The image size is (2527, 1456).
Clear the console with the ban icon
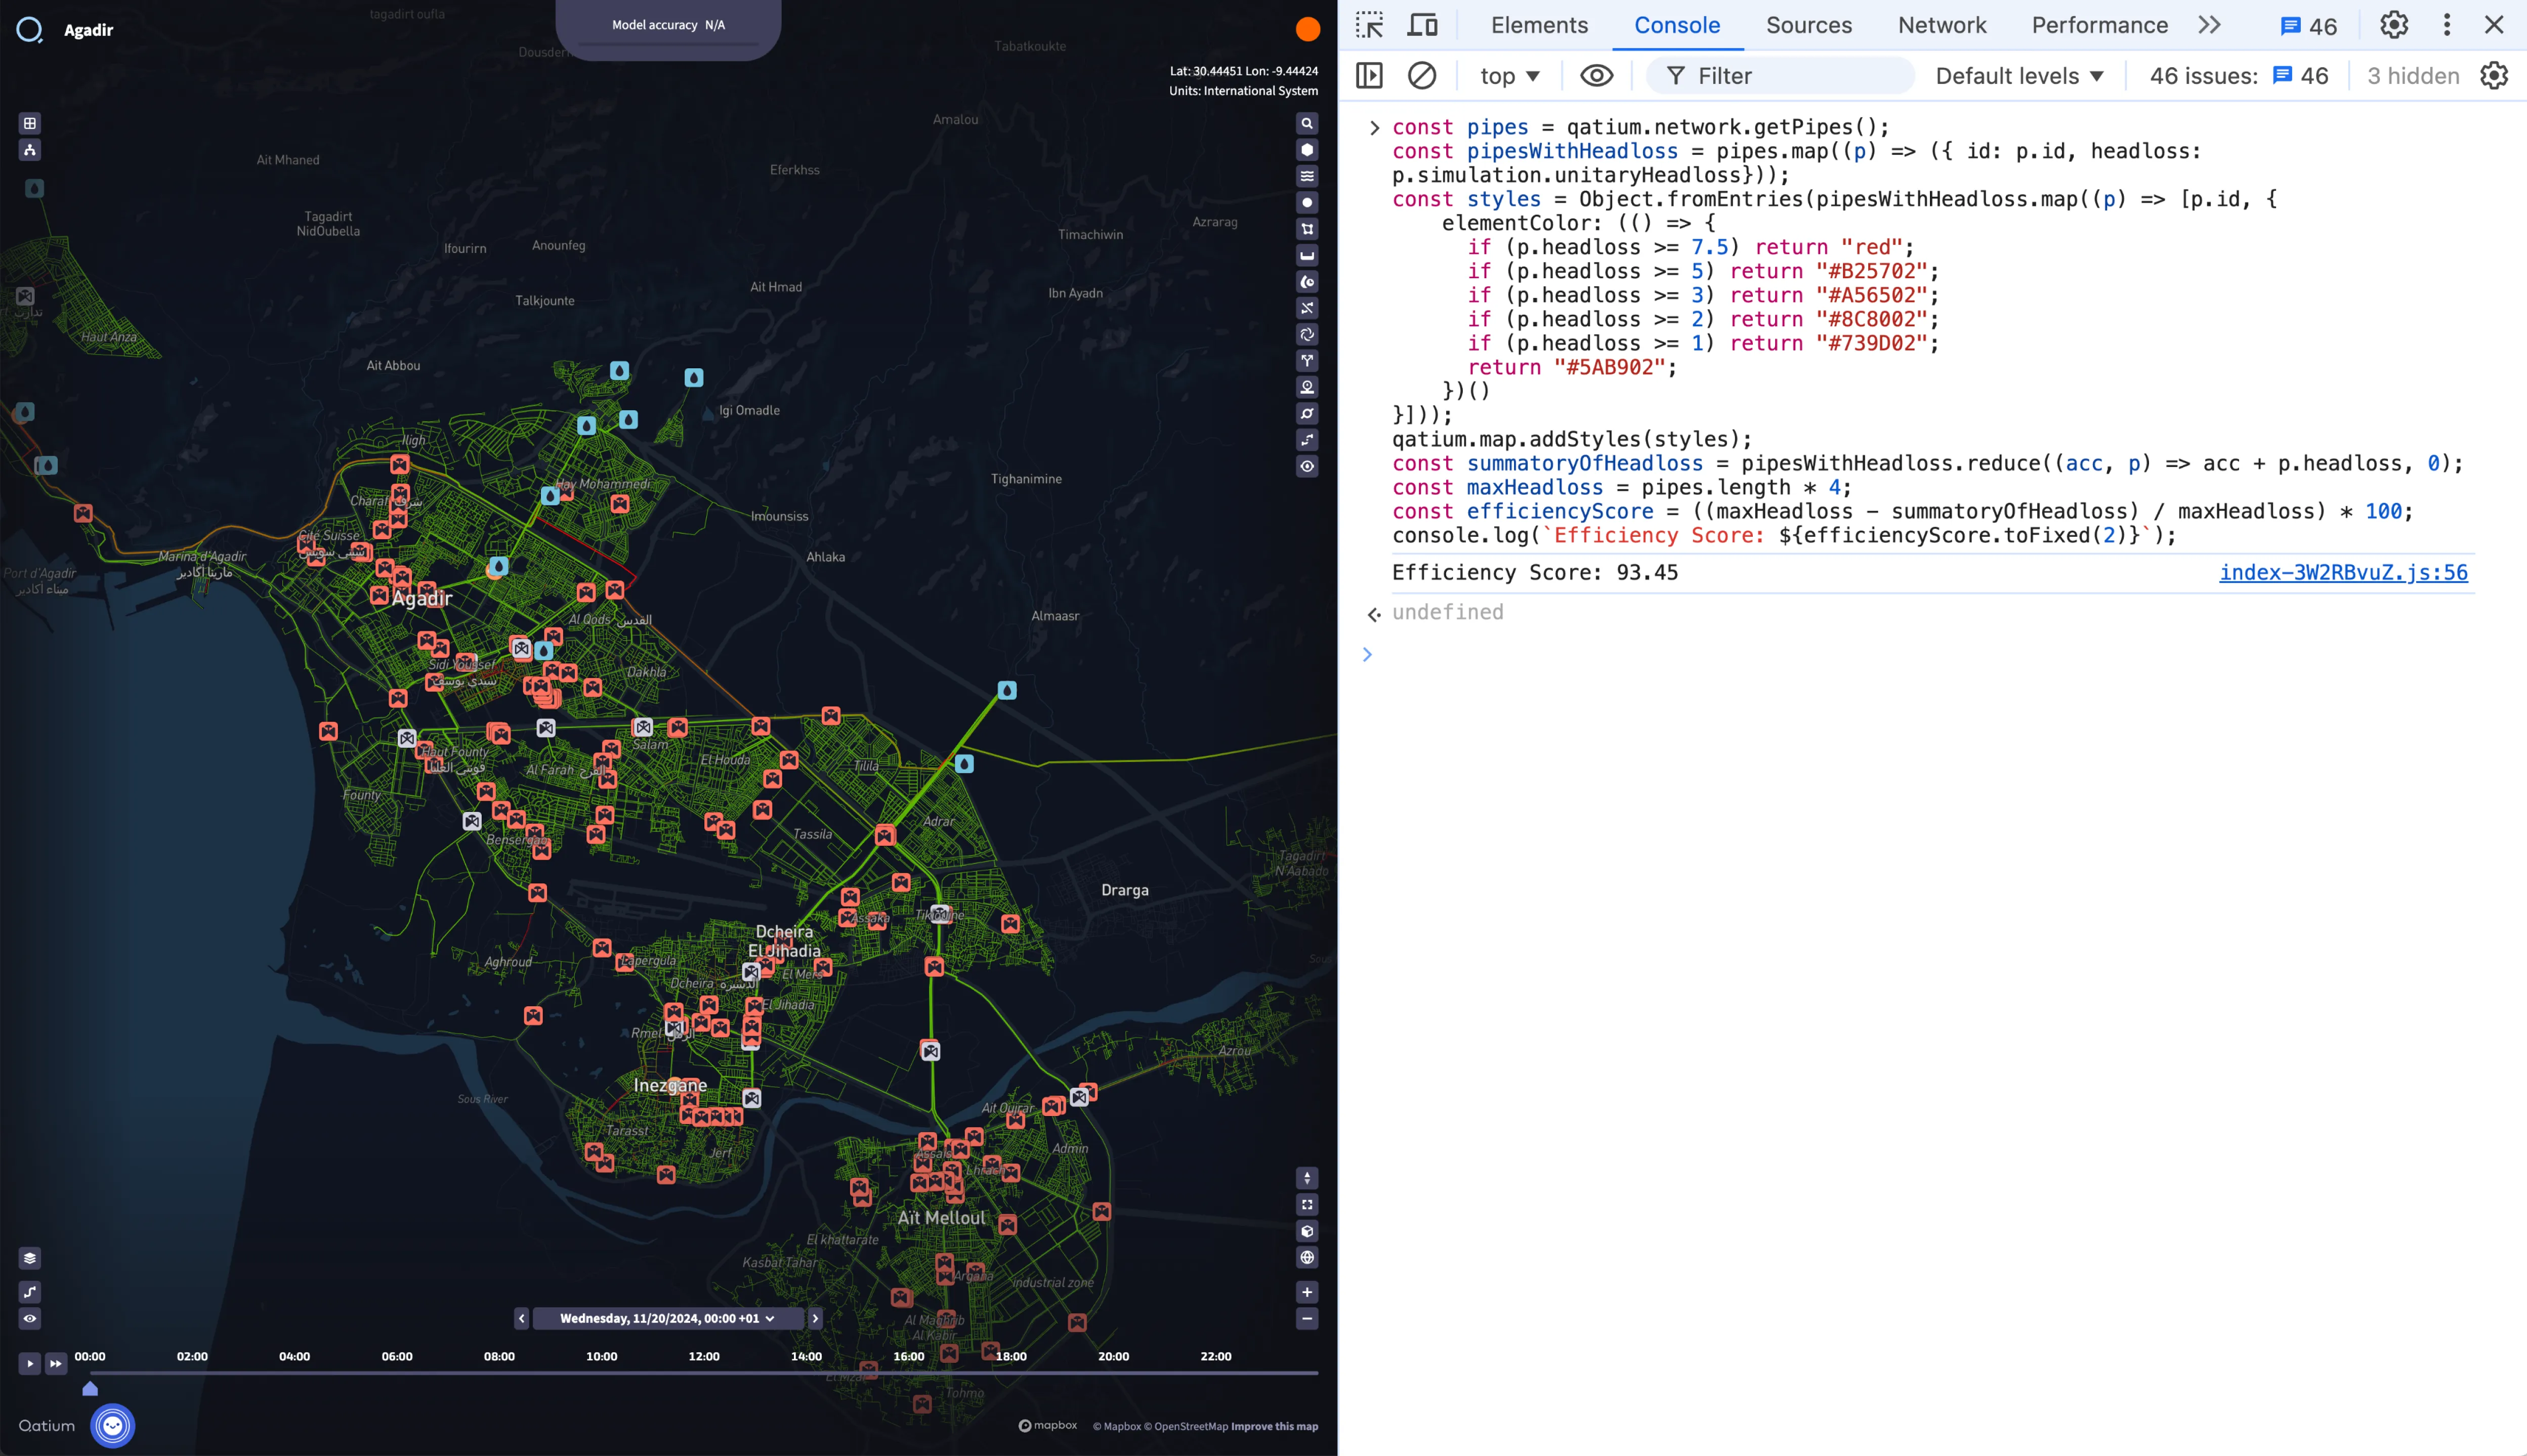1422,76
